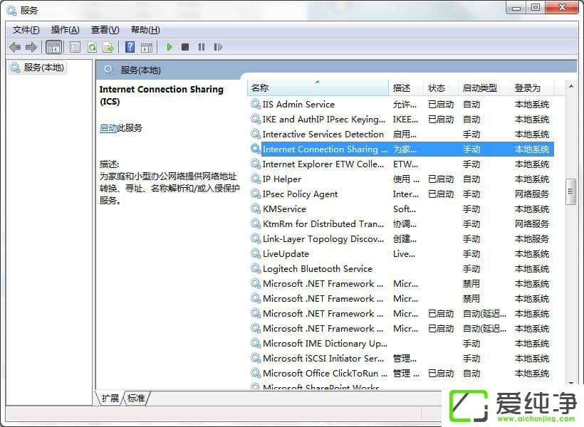Screen dimensions: 584x427
Task: Click the Properties icon in the toolbar
Action: pos(75,47)
